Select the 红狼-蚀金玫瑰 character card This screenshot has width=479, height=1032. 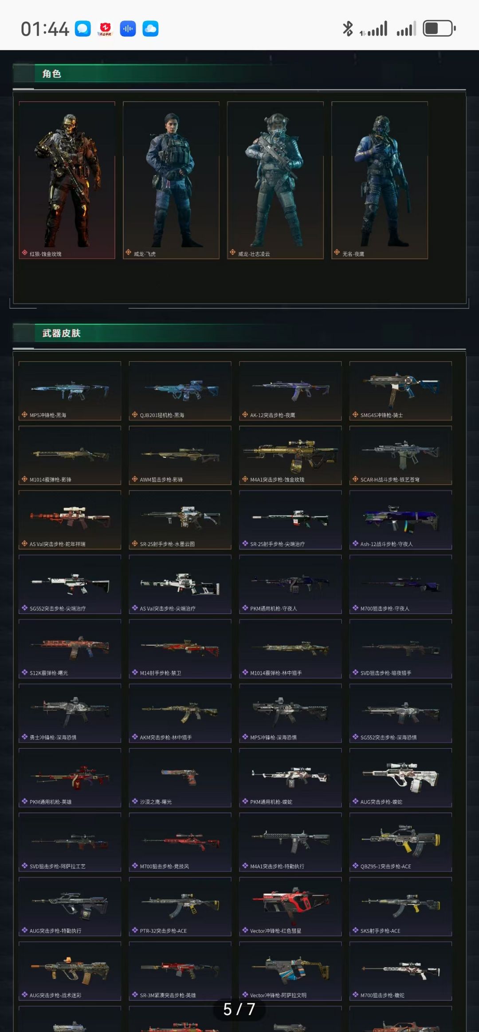pyautogui.click(x=67, y=180)
